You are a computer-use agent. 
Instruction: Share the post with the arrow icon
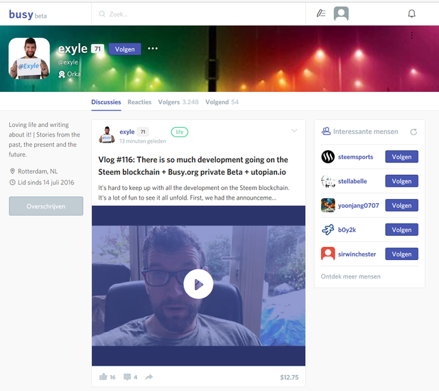point(149,377)
